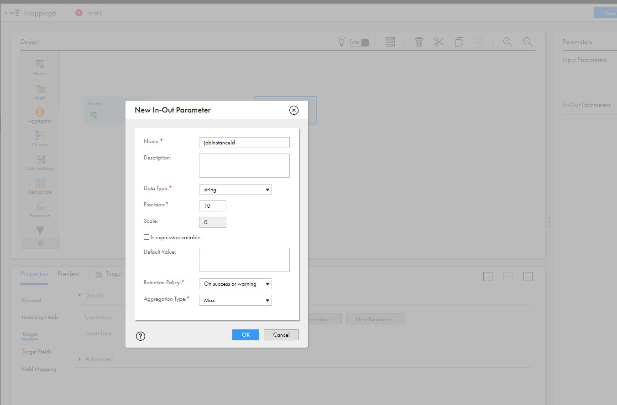
Task: Click the Save button in the header
Action: 606,13
